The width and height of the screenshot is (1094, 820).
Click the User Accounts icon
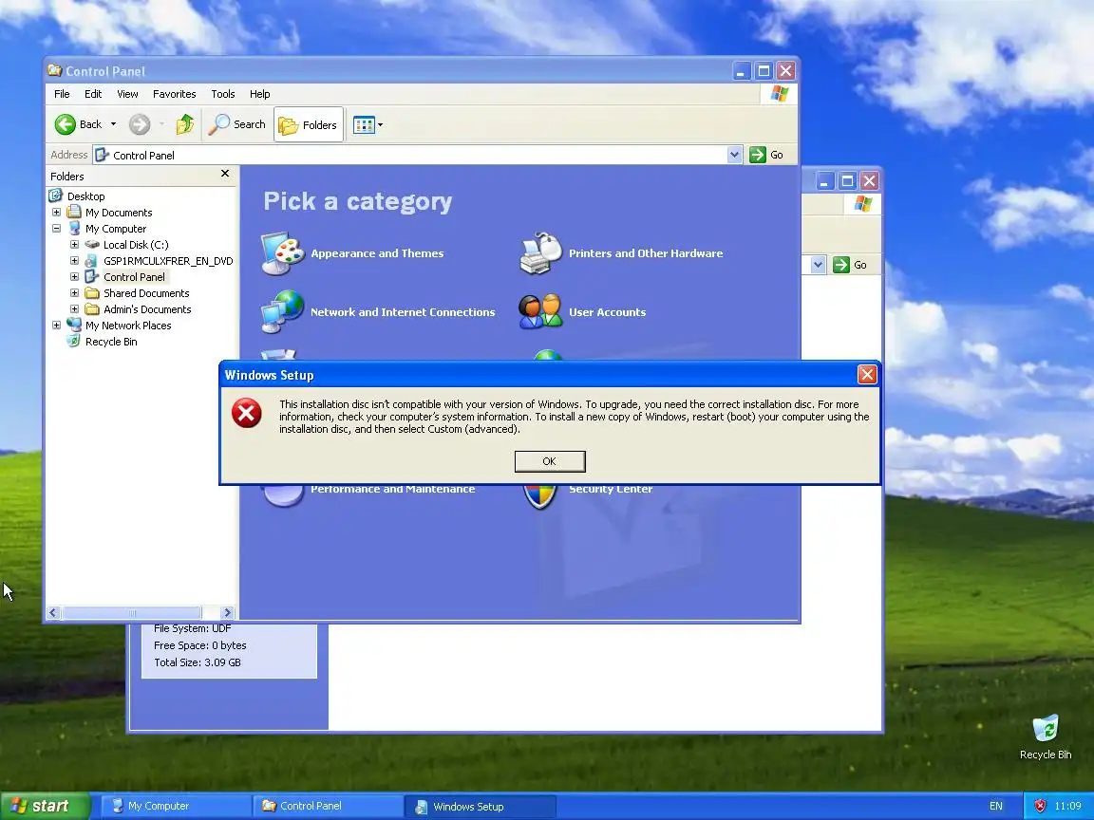click(x=540, y=311)
